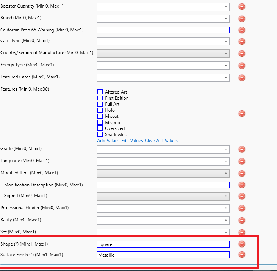The height and width of the screenshot is (271, 277).
Task: Open the Set dropdown
Action: (163, 232)
